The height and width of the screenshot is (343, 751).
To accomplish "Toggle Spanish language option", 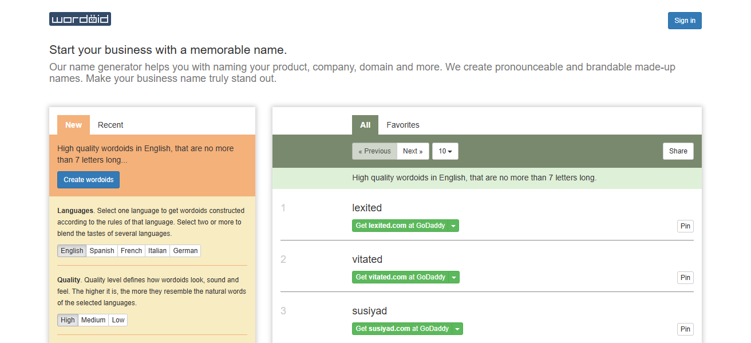I will [x=102, y=251].
